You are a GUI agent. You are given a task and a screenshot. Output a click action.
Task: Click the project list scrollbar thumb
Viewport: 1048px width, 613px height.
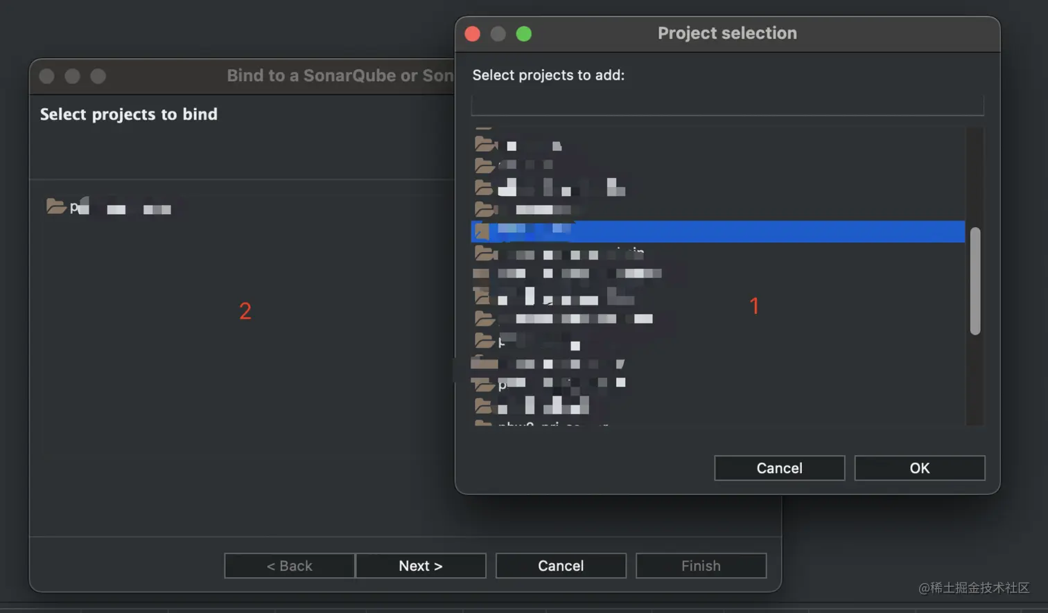(975, 281)
